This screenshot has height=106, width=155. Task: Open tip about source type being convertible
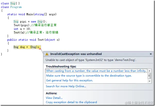[89, 76]
